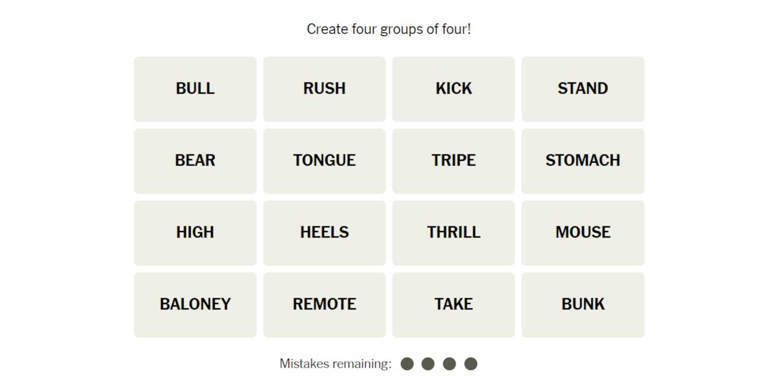Choose the BALONEY word tile
Viewport: 779px width, 389px height.
click(195, 305)
